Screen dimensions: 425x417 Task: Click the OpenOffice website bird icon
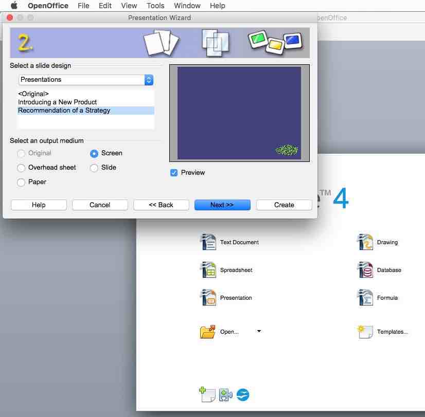(x=243, y=395)
